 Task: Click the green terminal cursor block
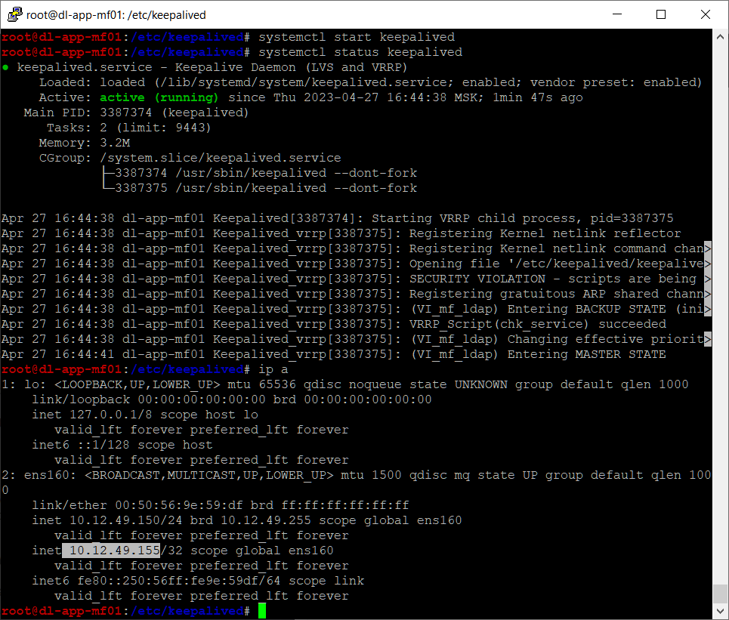[x=262, y=611]
